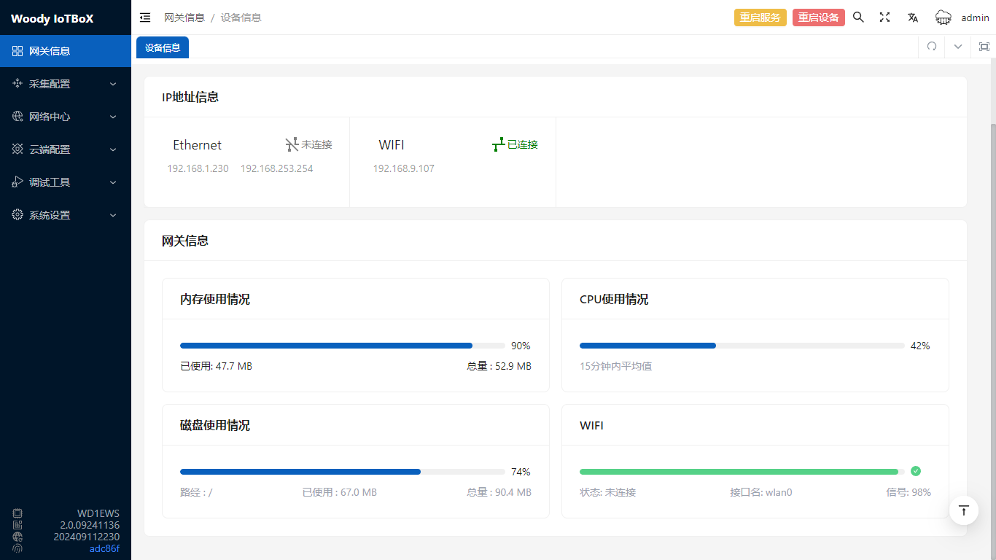
Task: Click the WIFI connected status icon
Action: (499, 145)
